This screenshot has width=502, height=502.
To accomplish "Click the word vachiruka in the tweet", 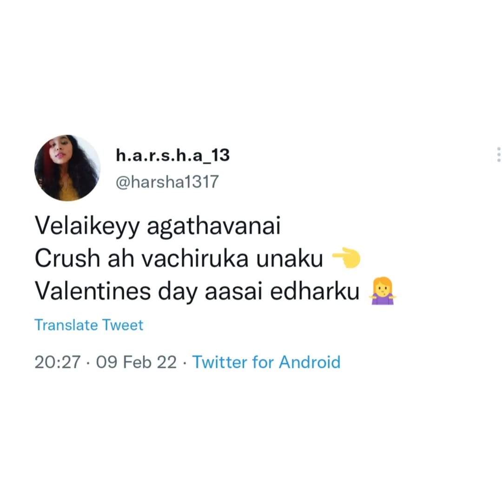I will pyautogui.click(x=195, y=260).
